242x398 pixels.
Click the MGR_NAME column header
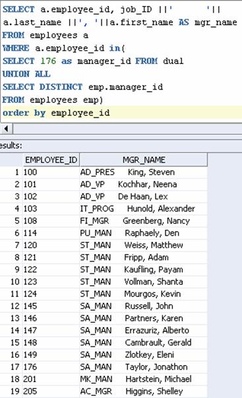coord(144,160)
